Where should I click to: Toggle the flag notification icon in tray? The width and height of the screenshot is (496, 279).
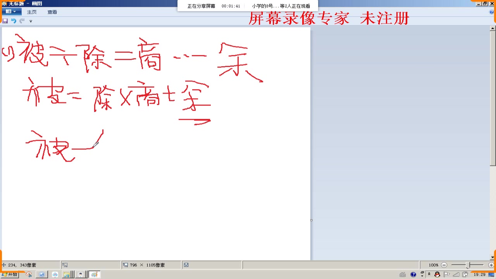[446, 275]
